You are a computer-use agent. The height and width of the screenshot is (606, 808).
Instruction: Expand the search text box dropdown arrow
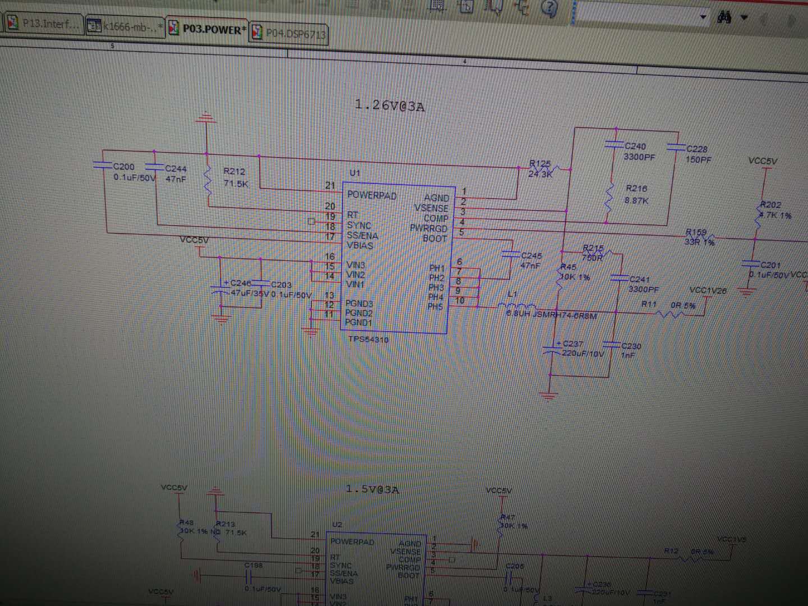tap(703, 17)
